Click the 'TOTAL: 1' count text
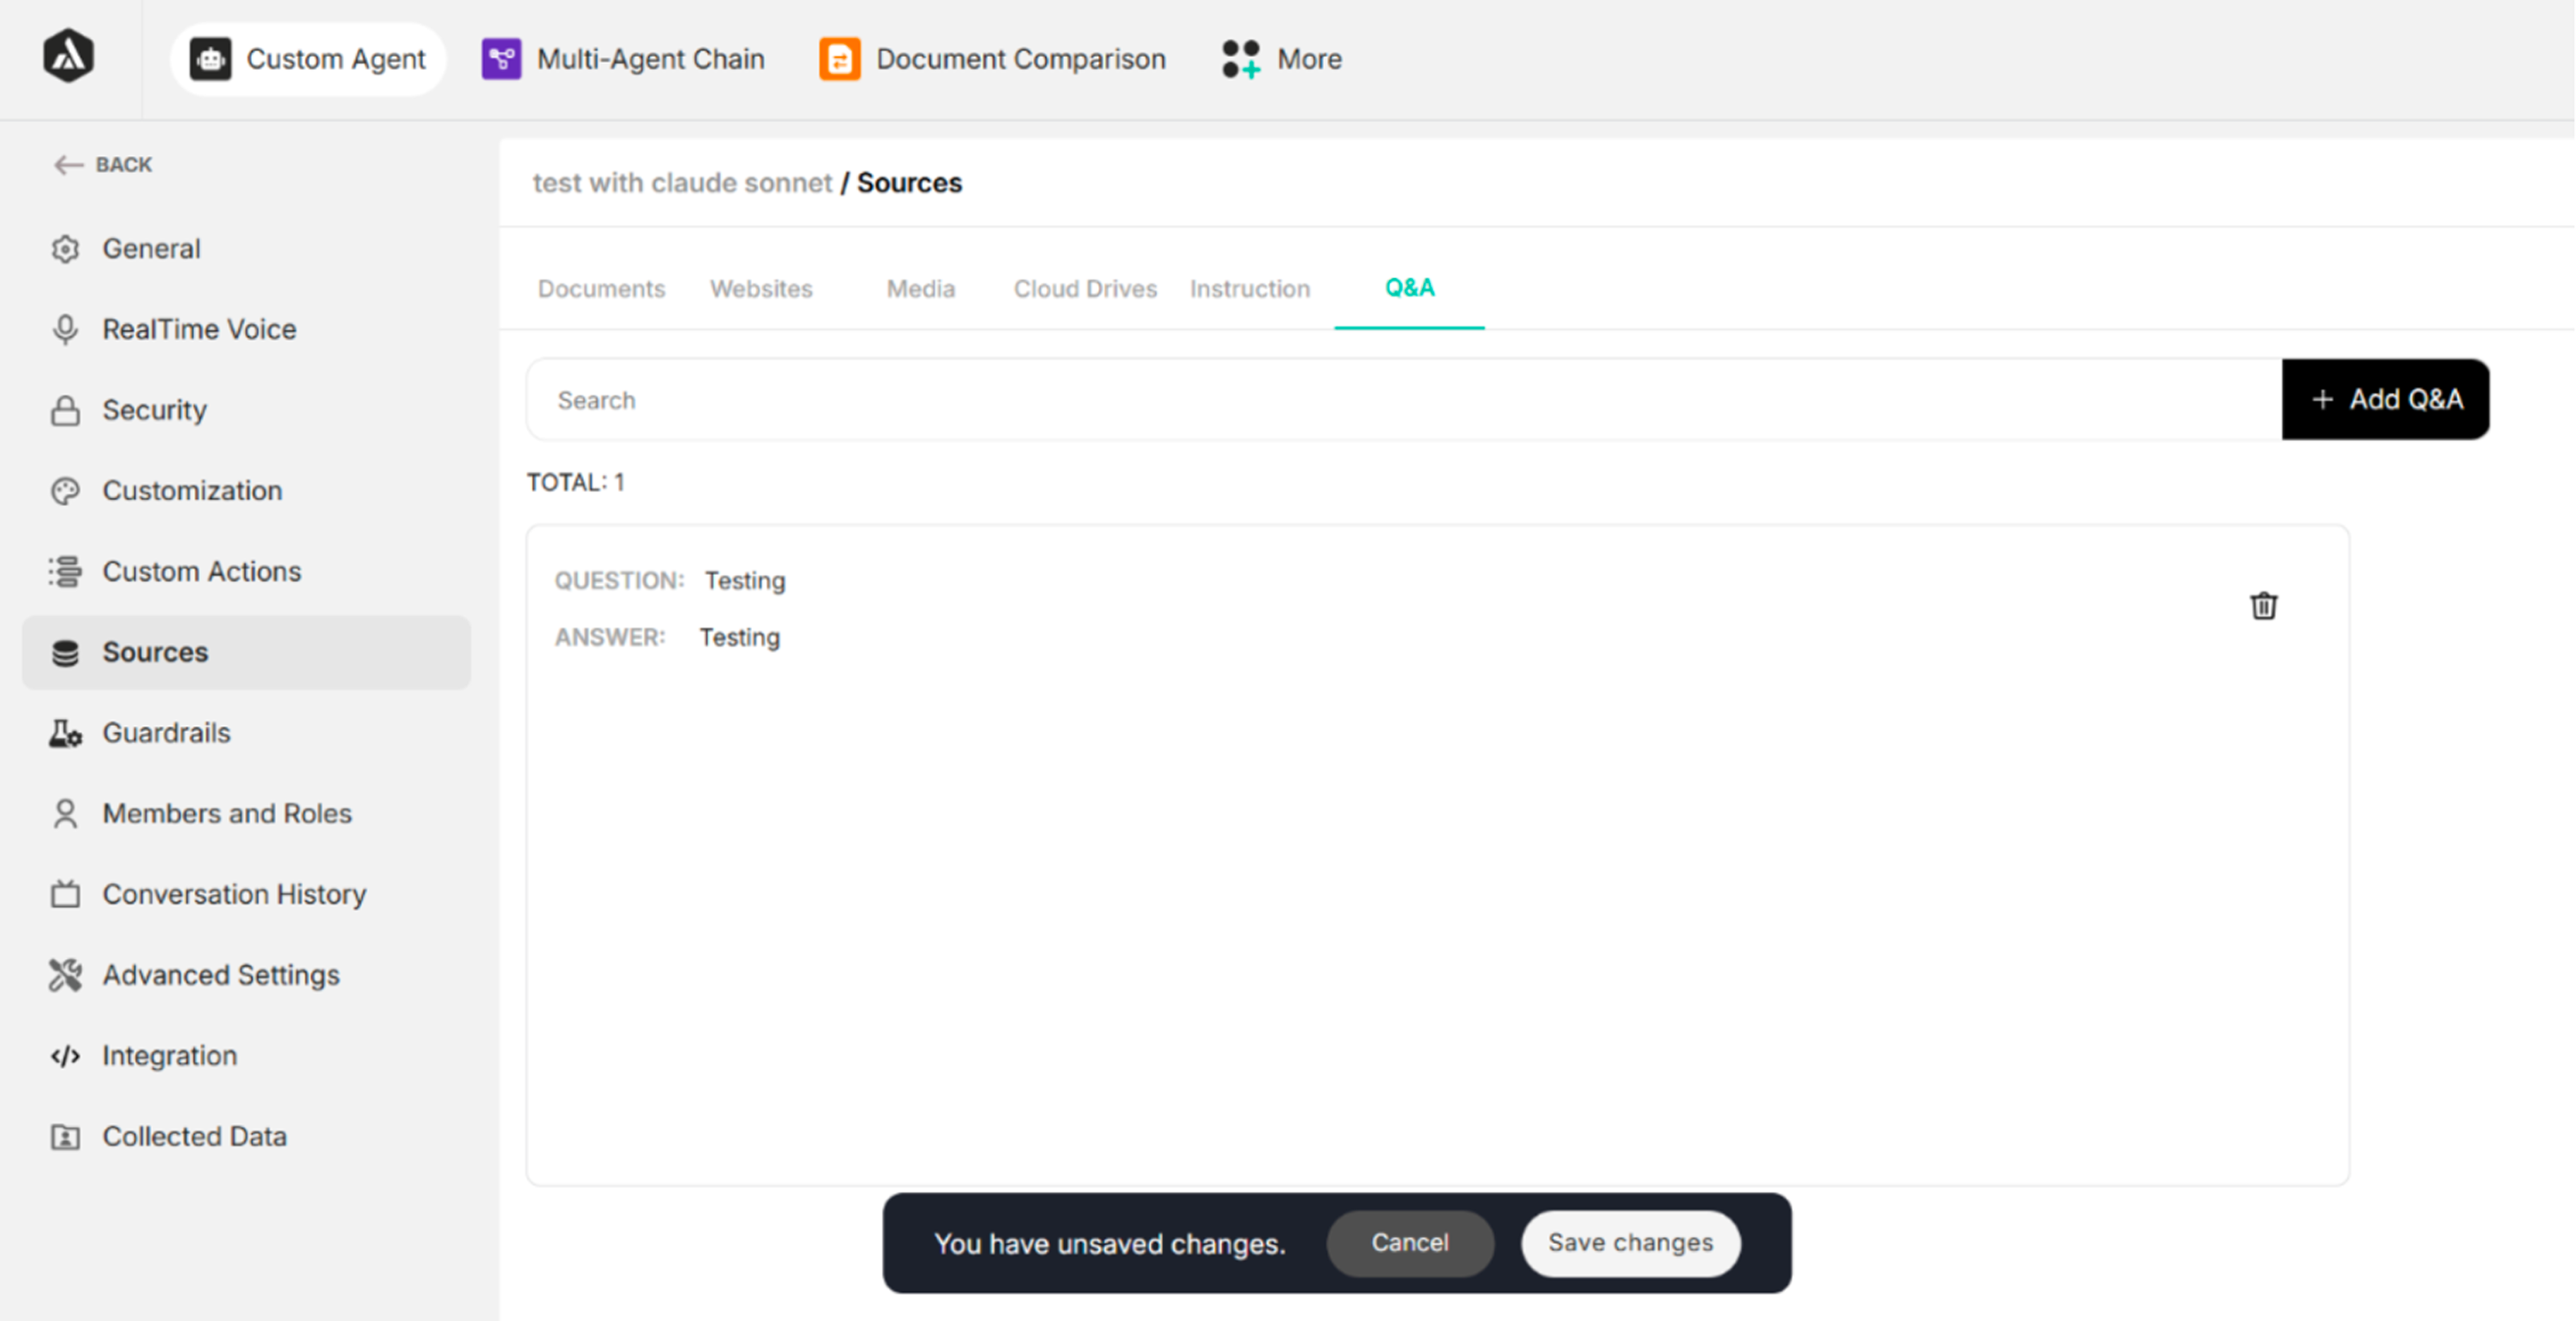Screen dimensions: 2576x1321 pos(576,483)
